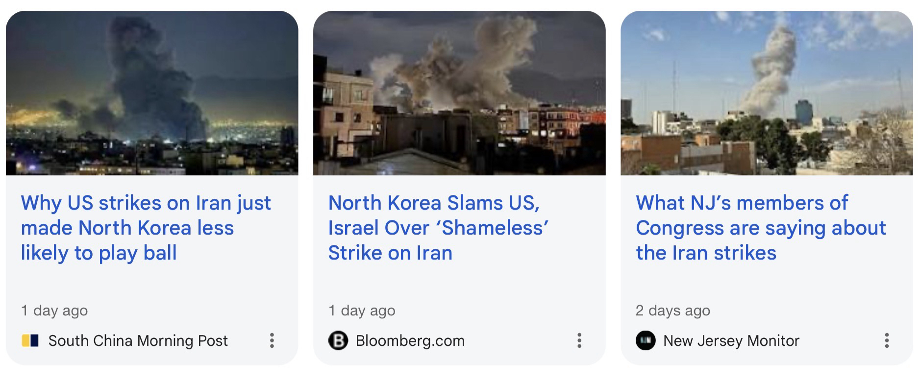The width and height of the screenshot is (920, 383).
Task: Click the '2 days ago' timestamp
Action: tap(672, 311)
